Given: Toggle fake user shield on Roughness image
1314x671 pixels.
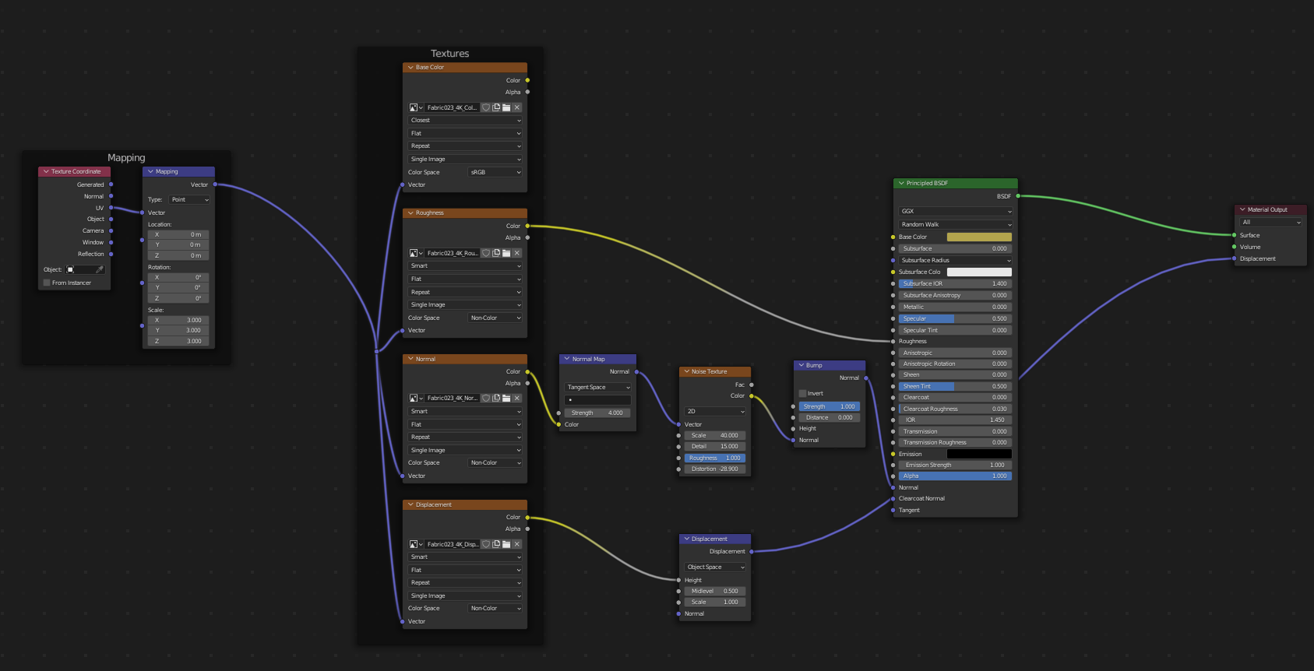Looking at the screenshot, I should pyautogui.click(x=486, y=253).
